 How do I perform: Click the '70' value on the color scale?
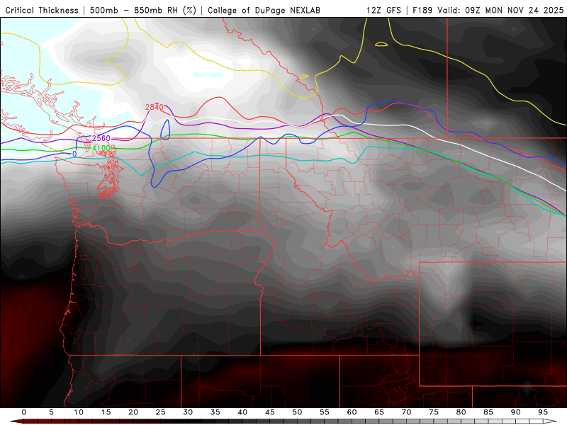pyautogui.click(x=406, y=412)
